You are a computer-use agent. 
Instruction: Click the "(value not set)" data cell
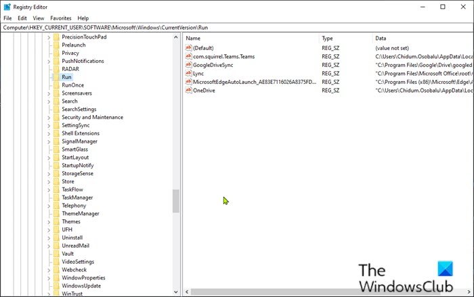click(x=392, y=48)
